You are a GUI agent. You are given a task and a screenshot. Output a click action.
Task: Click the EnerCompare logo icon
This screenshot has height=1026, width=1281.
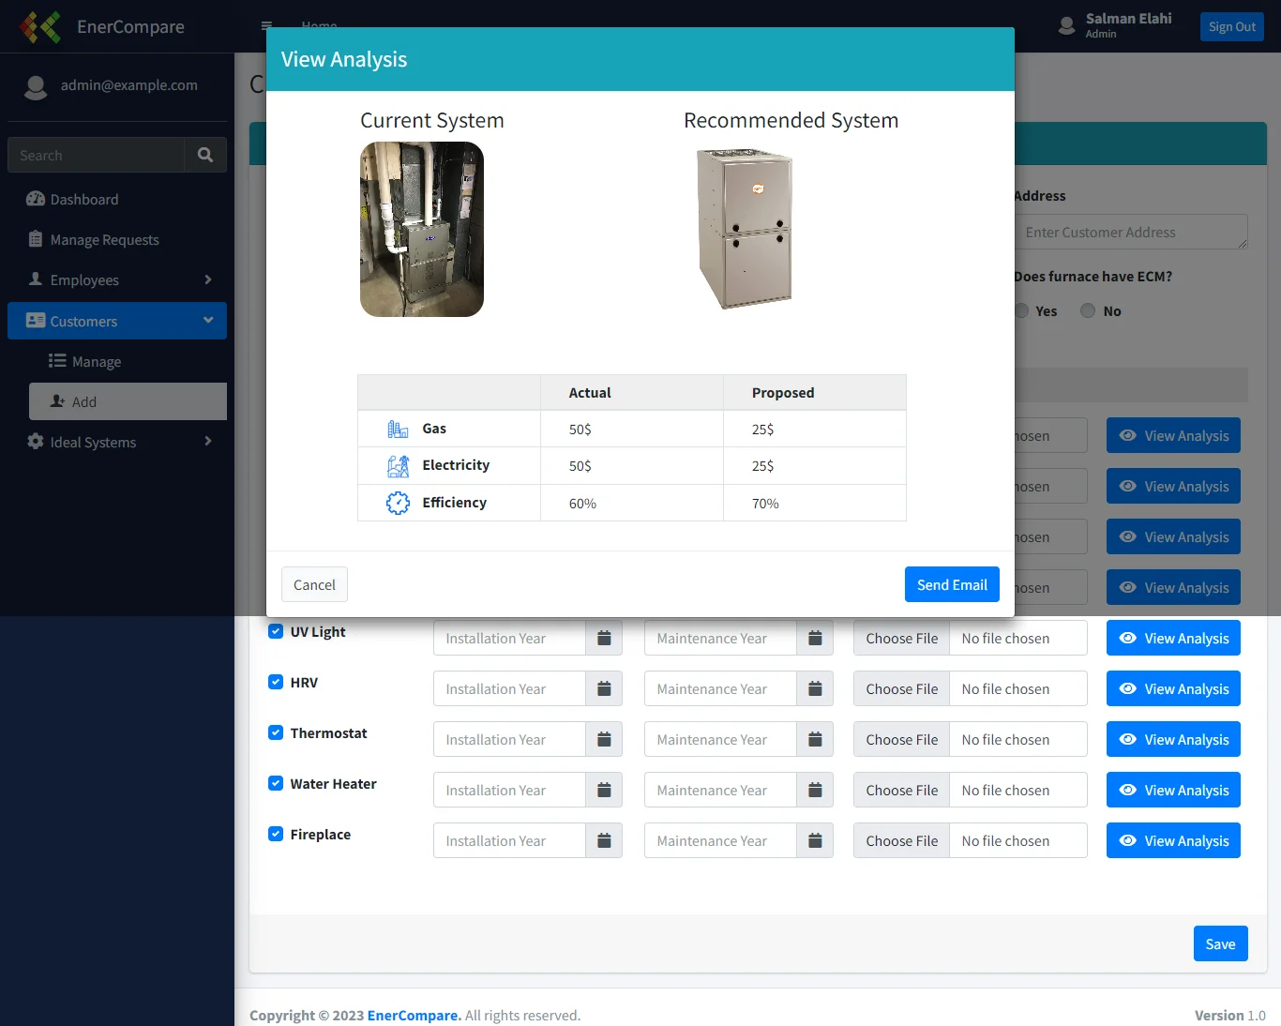click(x=40, y=27)
